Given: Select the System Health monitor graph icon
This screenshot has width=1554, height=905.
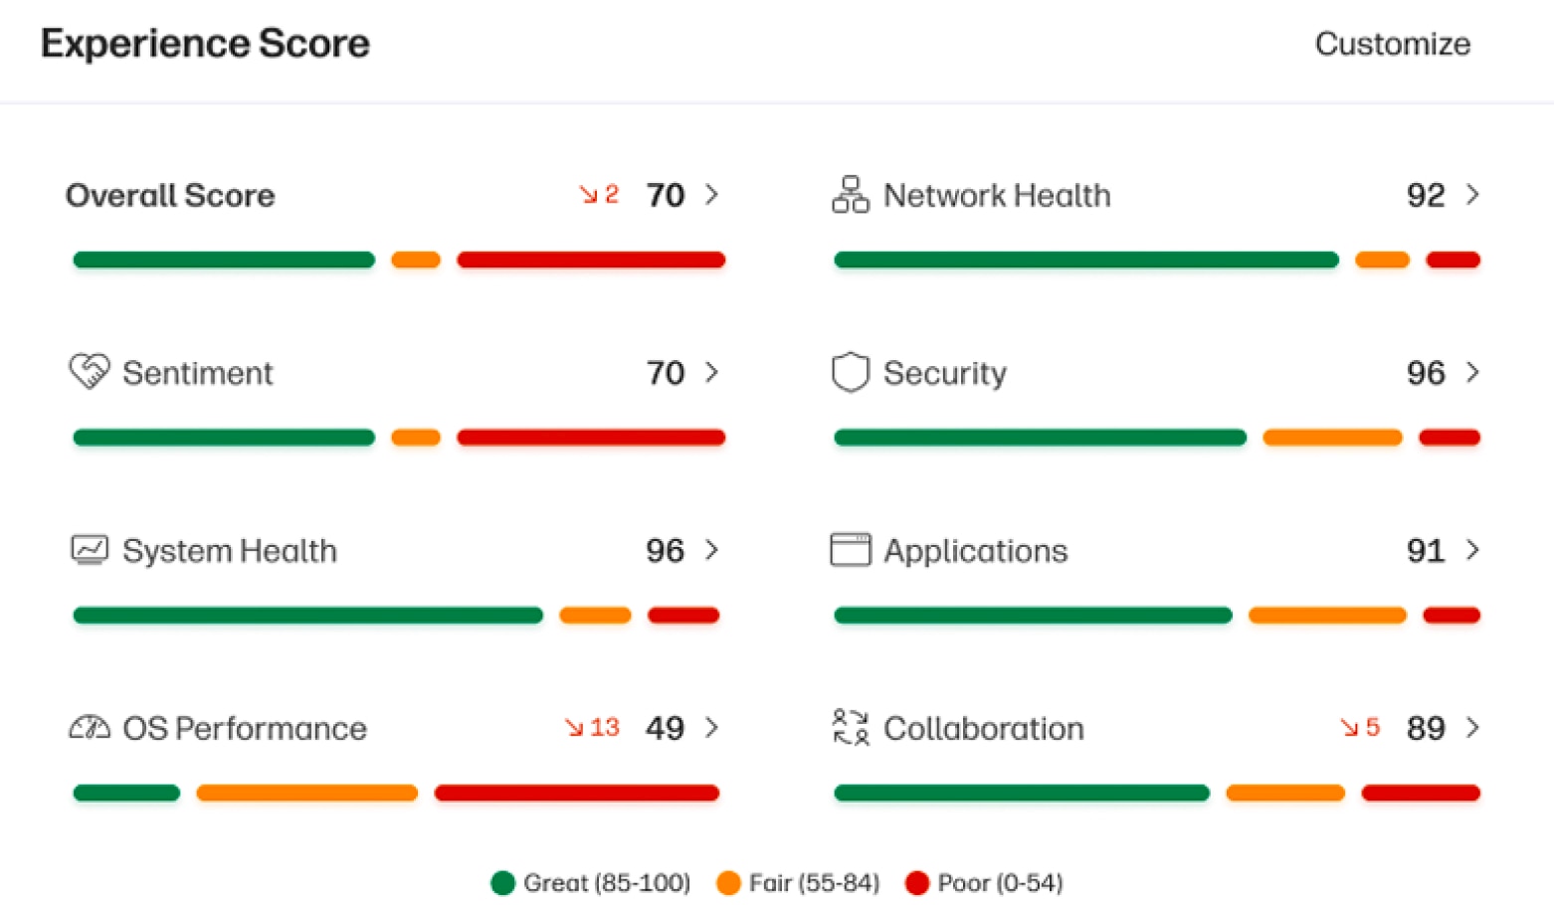Looking at the screenshot, I should tap(88, 550).
